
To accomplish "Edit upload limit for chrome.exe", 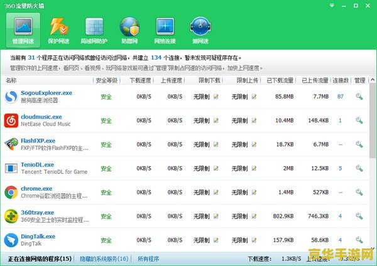I will click(x=254, y=193).
